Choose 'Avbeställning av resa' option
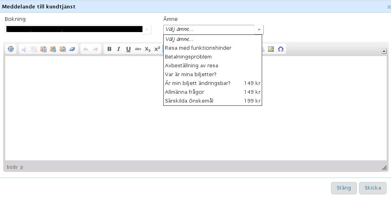The width and height of the screenshot is (391, 198). [x=191, y=65]
